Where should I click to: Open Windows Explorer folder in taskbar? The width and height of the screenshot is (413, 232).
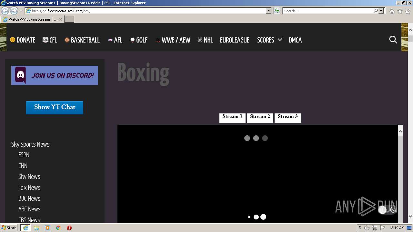pyautogui.click(x=36, y=228)
